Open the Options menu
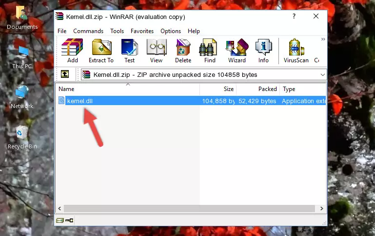This screenshot has width=375, height=236. (x=171, y=31)
